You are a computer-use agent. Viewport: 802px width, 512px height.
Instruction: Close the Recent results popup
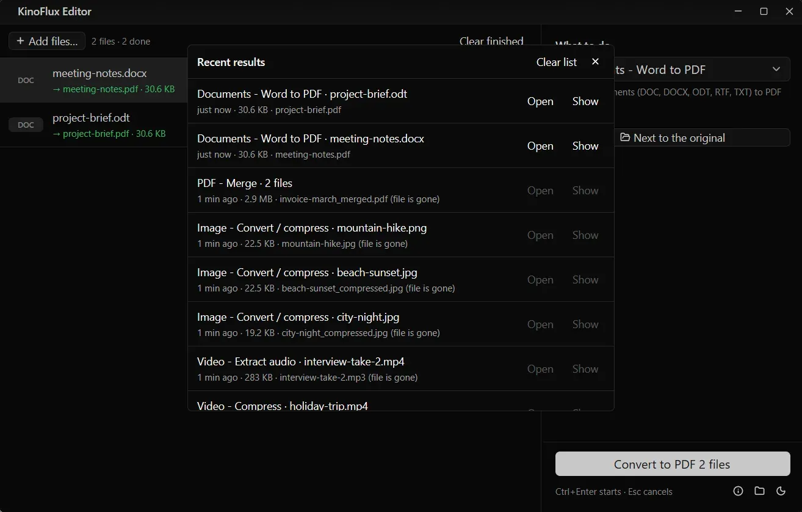pos(596,62)
